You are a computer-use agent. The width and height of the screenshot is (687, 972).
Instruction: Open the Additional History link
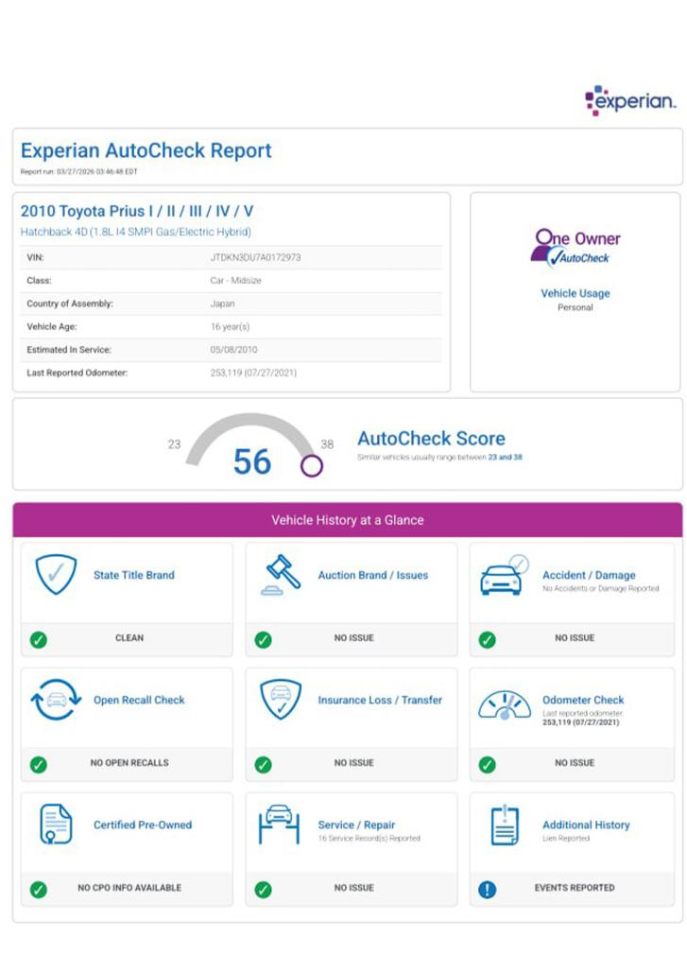(585, 824)
